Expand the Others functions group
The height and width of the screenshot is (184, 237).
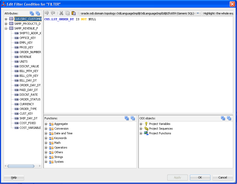[46, 152]
